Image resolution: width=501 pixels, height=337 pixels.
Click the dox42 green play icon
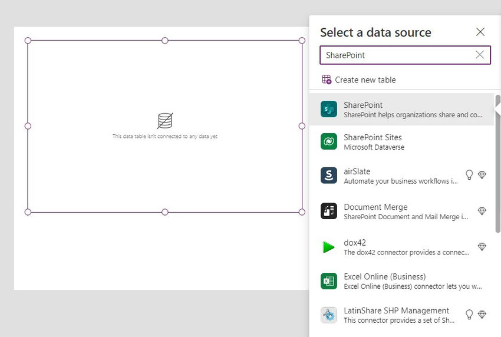328,247
